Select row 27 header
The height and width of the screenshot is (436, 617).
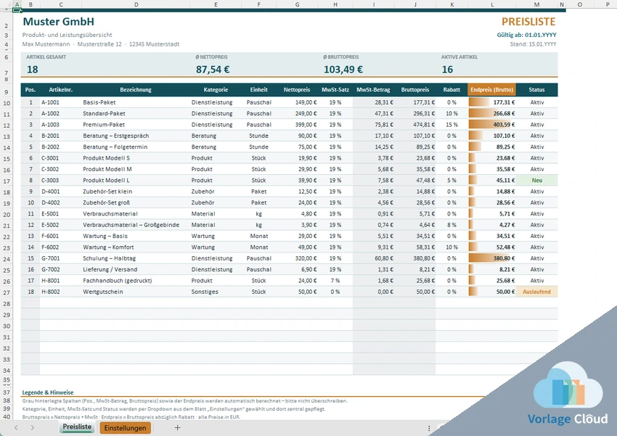[7, 292]
